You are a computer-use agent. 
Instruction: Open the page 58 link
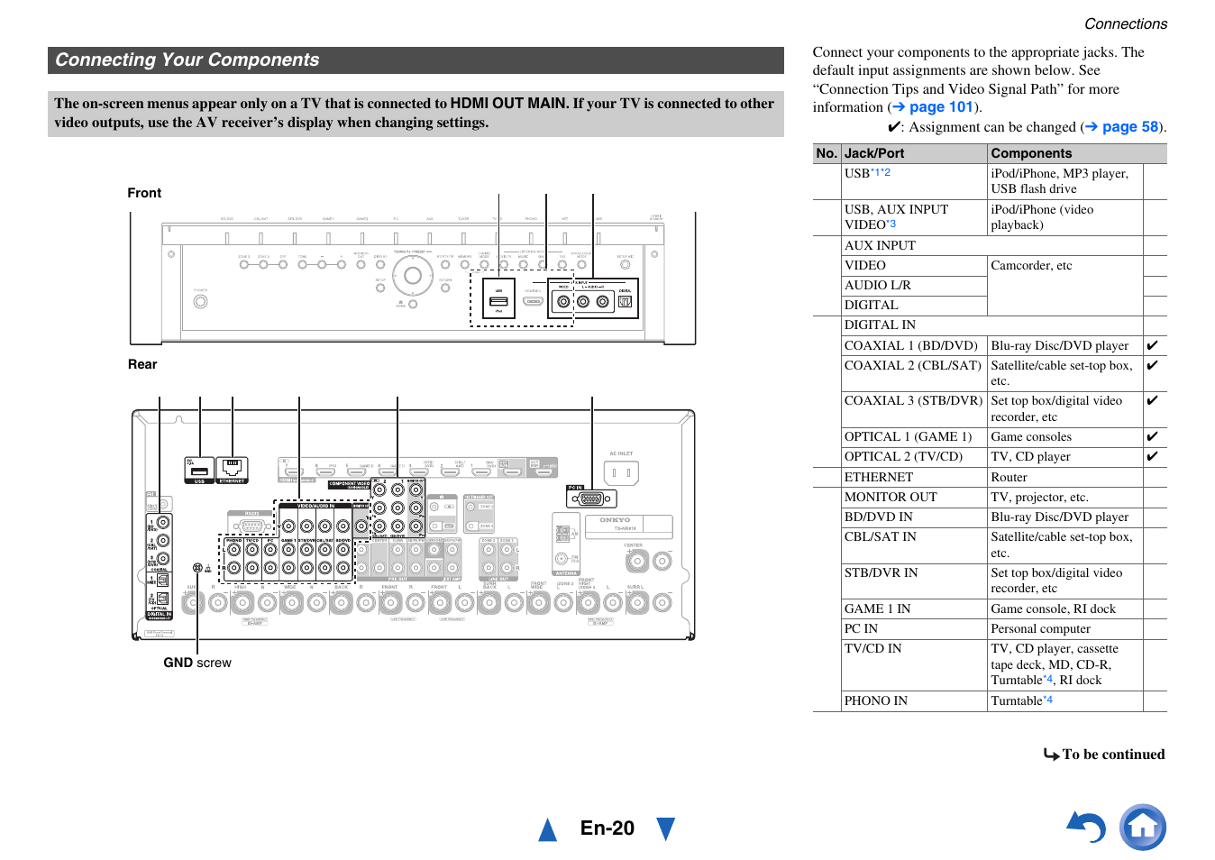pyautogui.click(x=1122, y=126)
